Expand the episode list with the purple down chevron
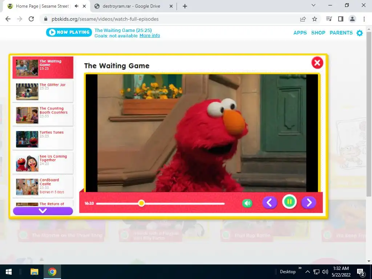Image resolution: width=372 pixels, height=279 pixels. click(43, 211)
